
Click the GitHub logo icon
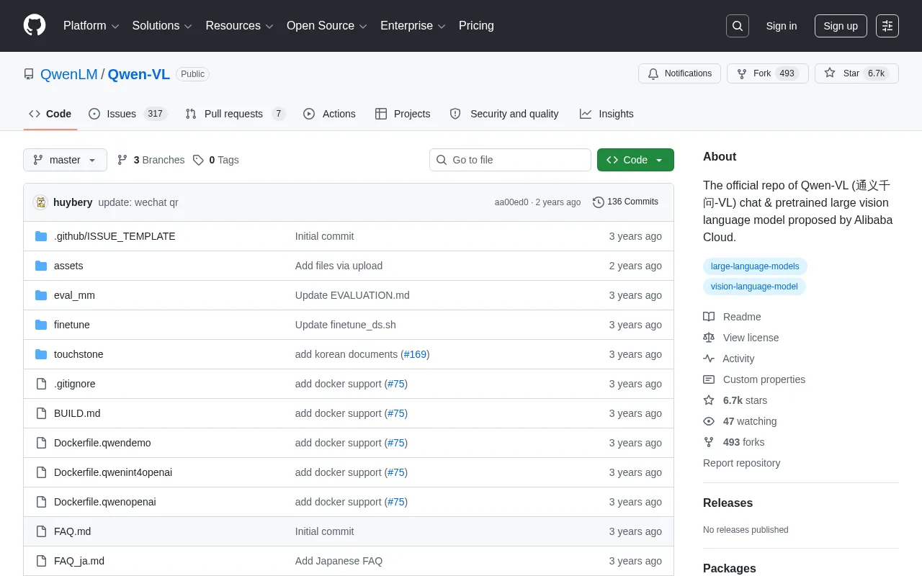click(x=35, y=25)
